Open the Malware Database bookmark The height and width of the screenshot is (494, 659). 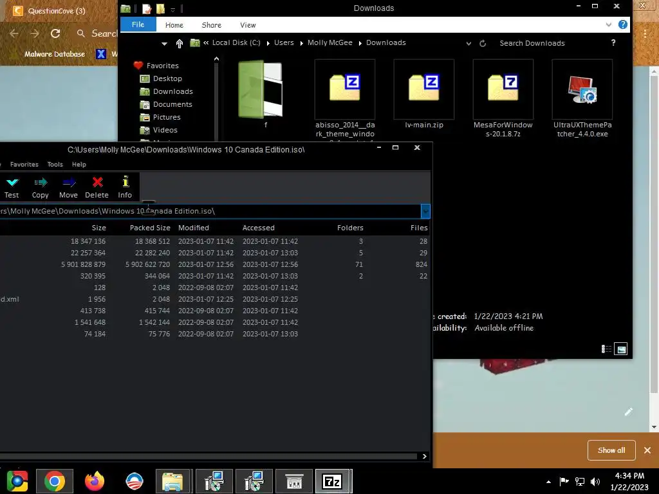click(x=55, y=54)
